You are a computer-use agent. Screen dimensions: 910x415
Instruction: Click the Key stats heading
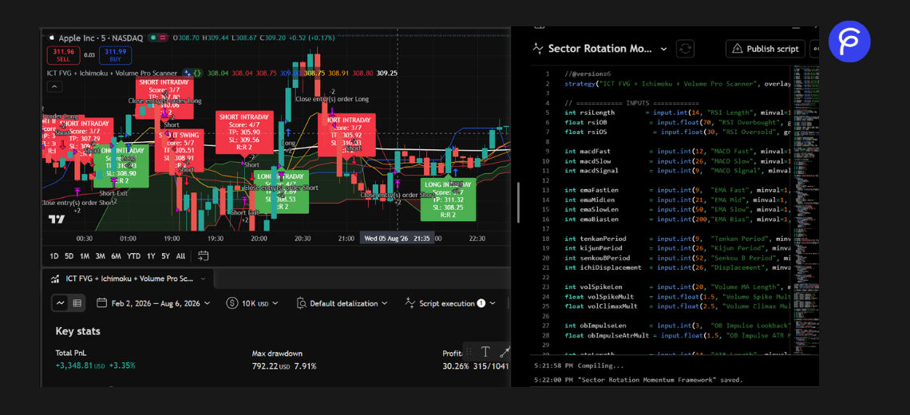pos(77,331)
